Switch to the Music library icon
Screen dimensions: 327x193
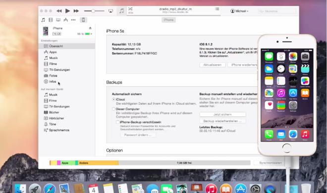(43, 20)
